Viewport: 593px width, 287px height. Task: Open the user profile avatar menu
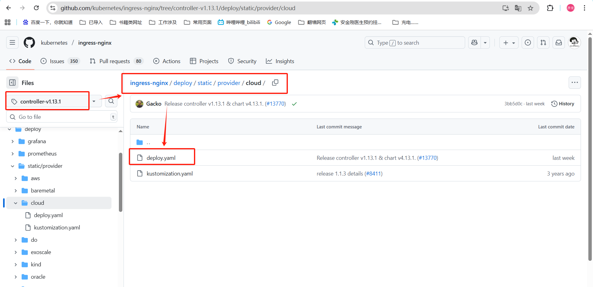[x=574, y=42]
